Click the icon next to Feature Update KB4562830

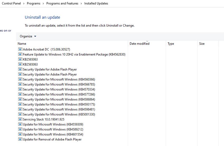[20, 54]
